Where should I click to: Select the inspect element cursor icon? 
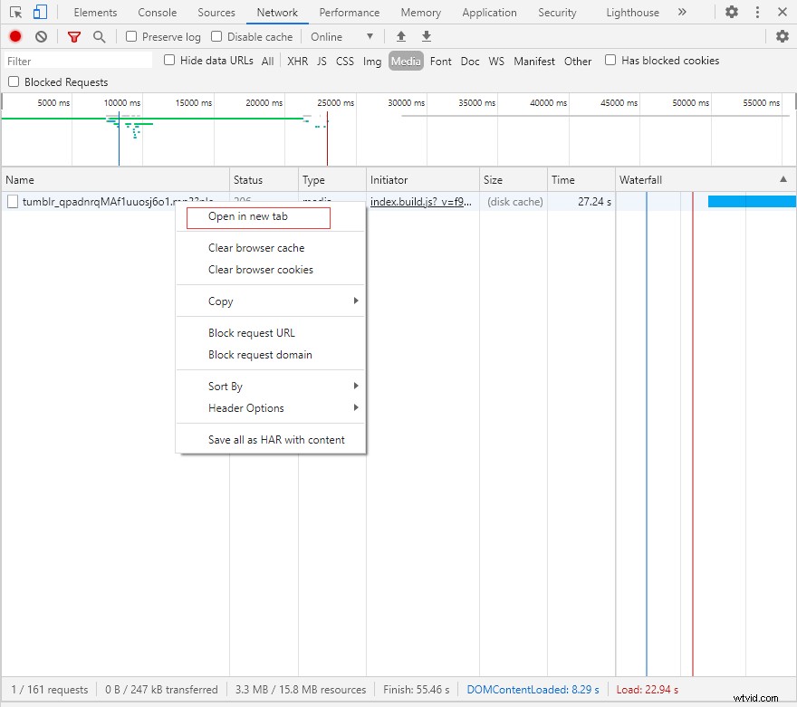15,13
